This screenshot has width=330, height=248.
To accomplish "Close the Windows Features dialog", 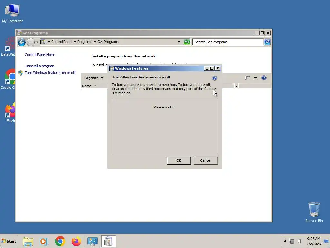I will [x=218, y=68].
